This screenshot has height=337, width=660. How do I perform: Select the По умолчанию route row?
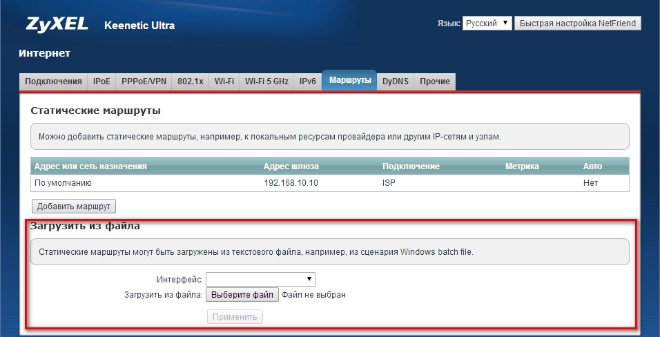point(65,183)
